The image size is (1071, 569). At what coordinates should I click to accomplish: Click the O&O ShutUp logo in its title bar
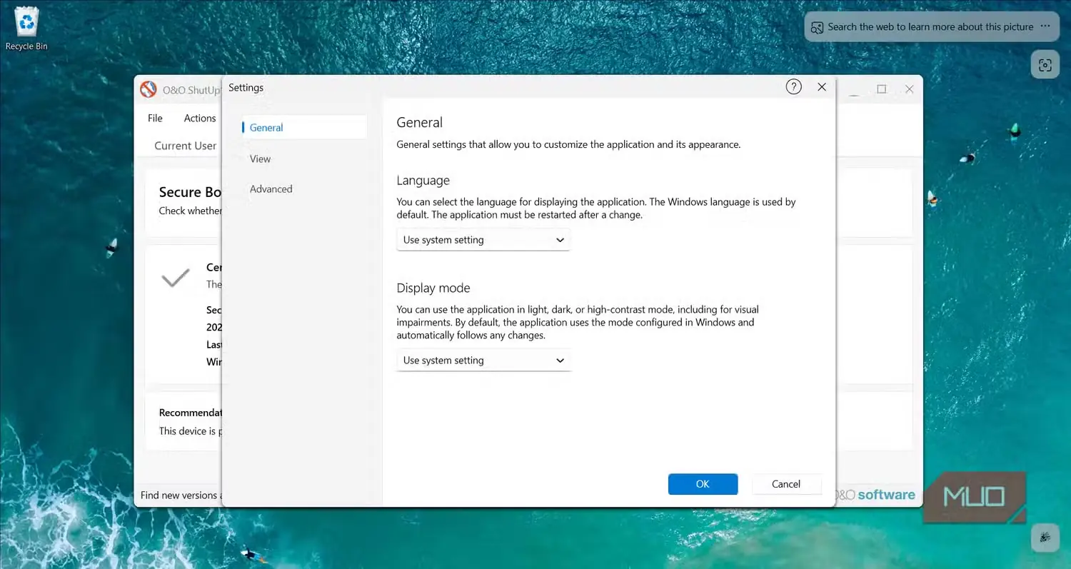point(148,89)
